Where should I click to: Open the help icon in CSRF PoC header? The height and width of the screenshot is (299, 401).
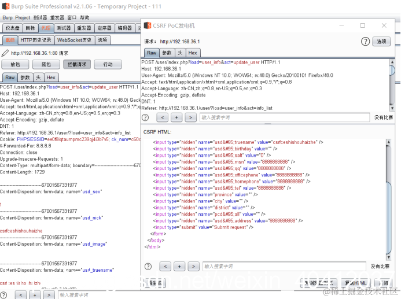(x=365, y=41)
